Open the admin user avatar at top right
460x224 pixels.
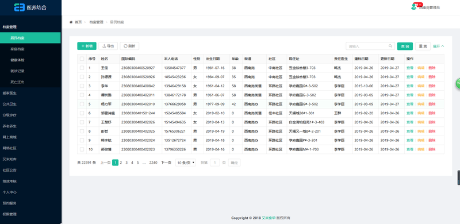414,7
